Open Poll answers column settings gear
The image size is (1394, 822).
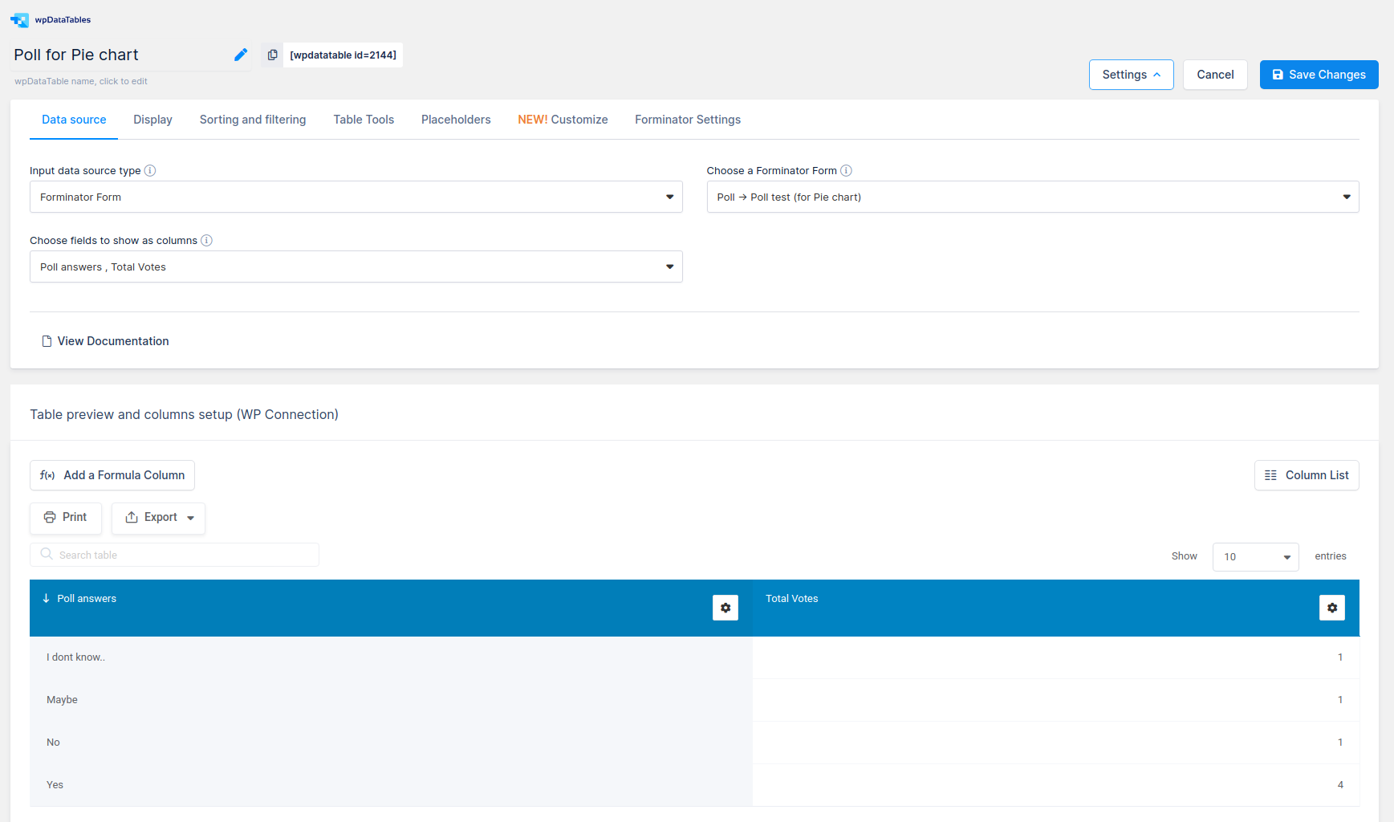[x=725, y=608]
